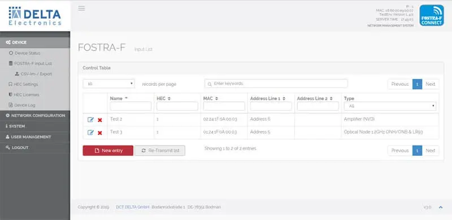
Task: Edit the Test 2 entry
Action: [90, 120]
